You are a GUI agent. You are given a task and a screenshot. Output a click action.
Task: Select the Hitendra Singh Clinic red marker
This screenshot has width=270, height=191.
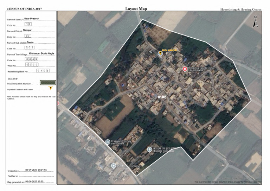[185, 69]
